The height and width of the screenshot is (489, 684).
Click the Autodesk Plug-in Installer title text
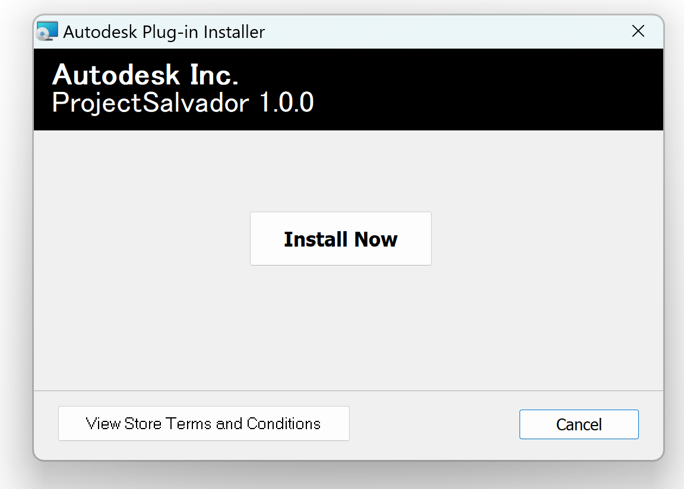coord(164,32)
